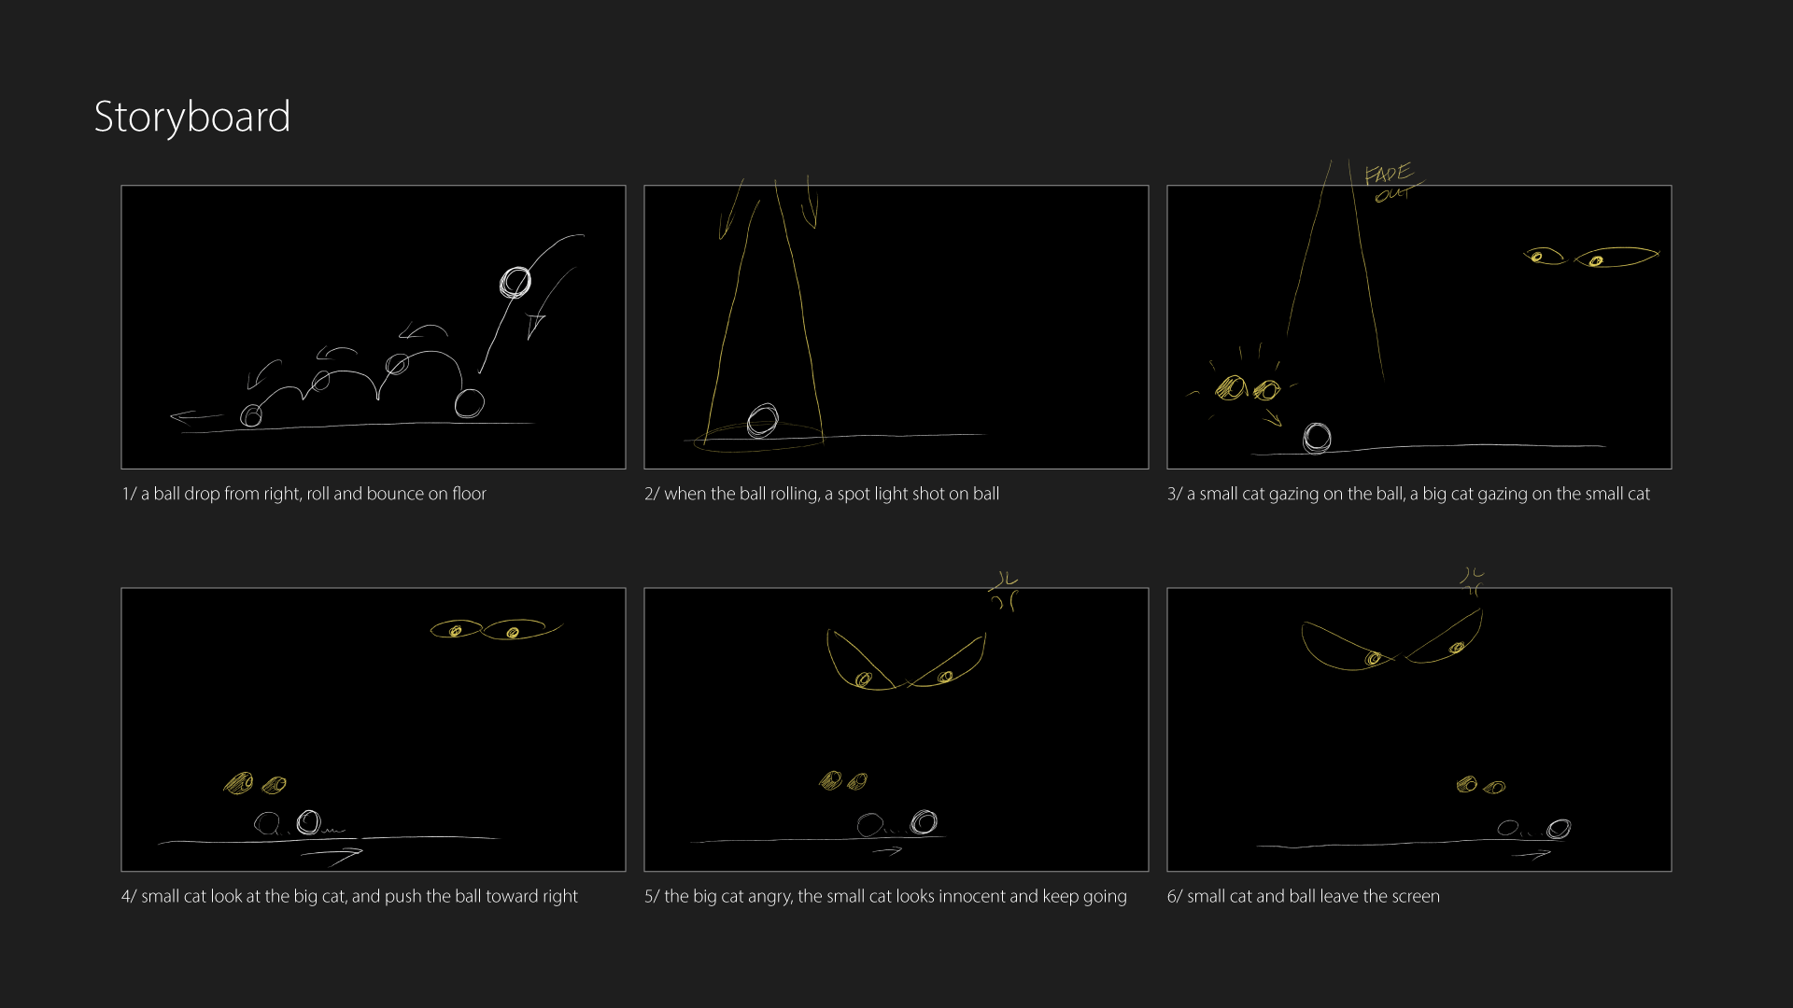Click the topmost white ball in panel one
The width and height of the screenshot is (1793, 1008).
515,282
